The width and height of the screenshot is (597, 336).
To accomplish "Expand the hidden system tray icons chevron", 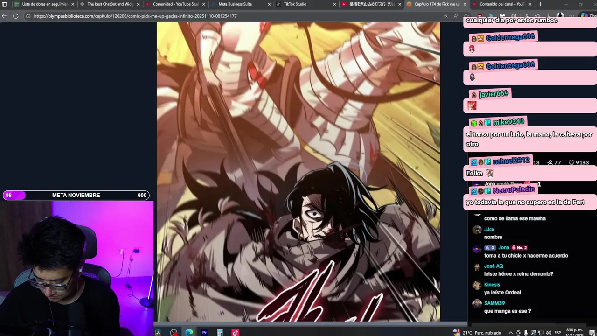I will click(x=510, y=333).
